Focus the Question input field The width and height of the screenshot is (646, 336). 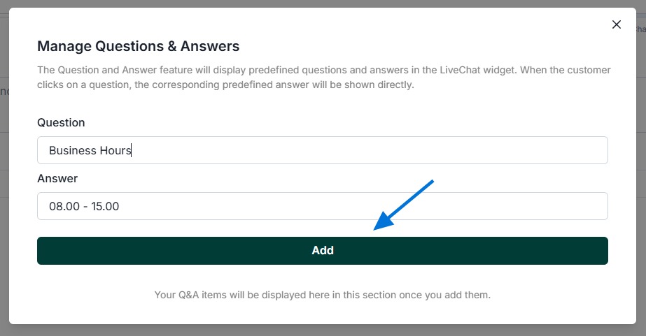point(322,150)
